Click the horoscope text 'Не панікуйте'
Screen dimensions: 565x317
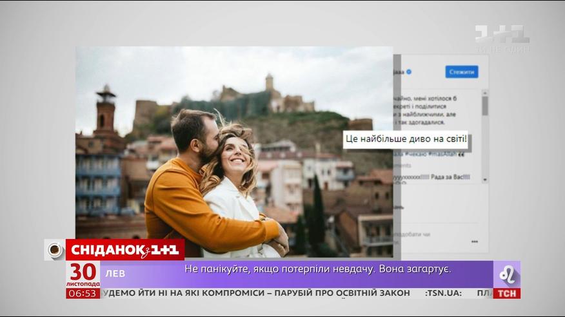(x=317, y=269)
